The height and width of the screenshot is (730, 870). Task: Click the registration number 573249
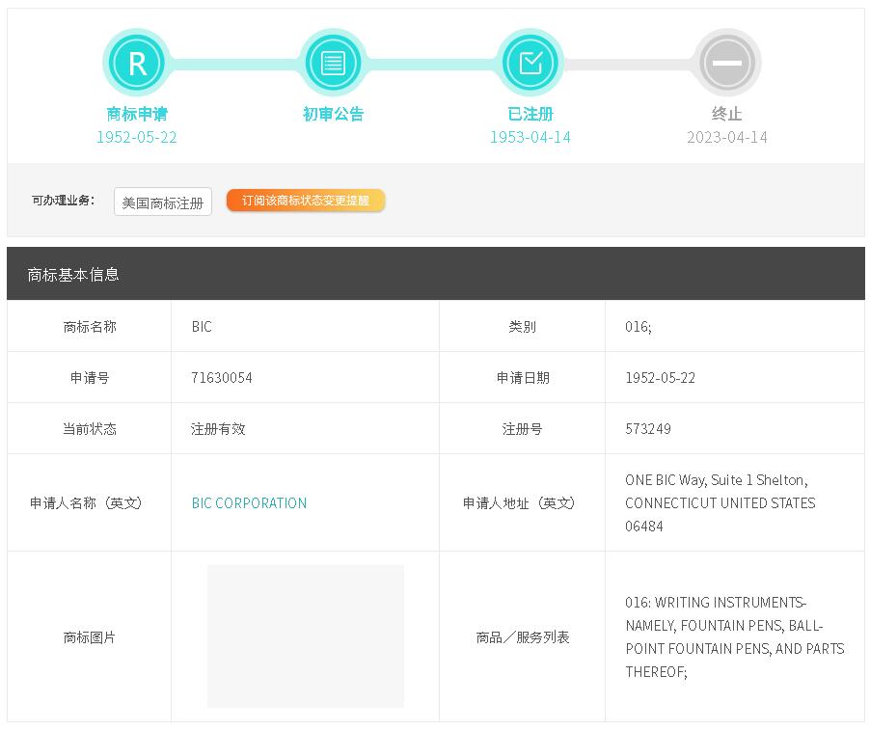pos(648,429)
